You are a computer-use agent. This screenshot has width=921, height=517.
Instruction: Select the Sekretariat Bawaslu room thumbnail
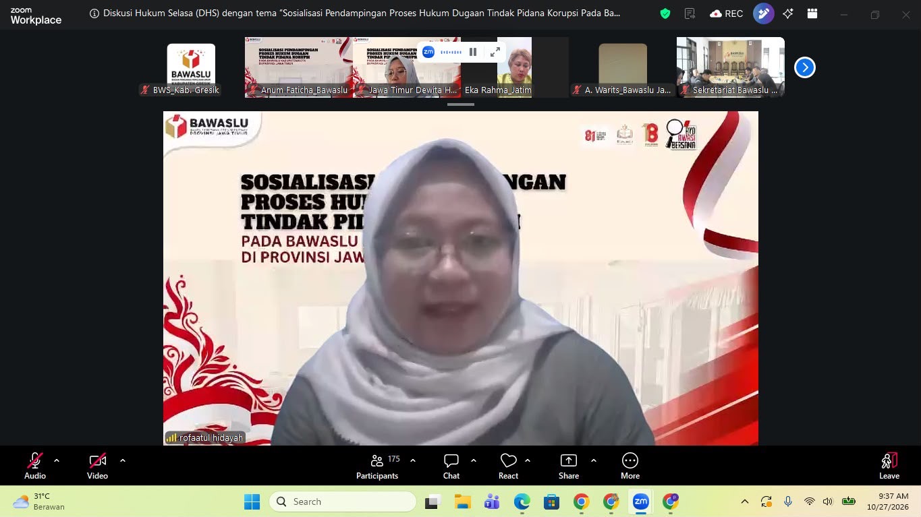[731, 67]
